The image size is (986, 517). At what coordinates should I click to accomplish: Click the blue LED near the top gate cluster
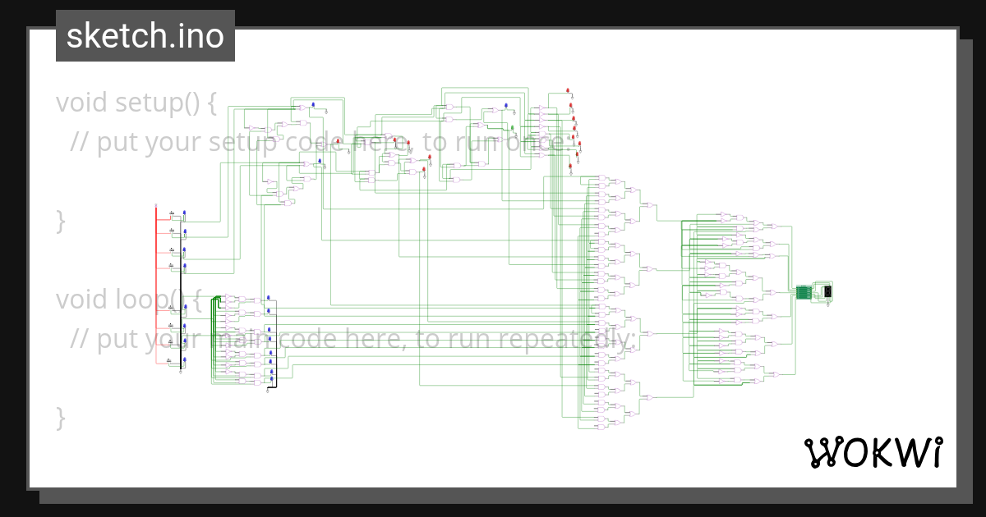pyautogui.click(x=506, y=104)
